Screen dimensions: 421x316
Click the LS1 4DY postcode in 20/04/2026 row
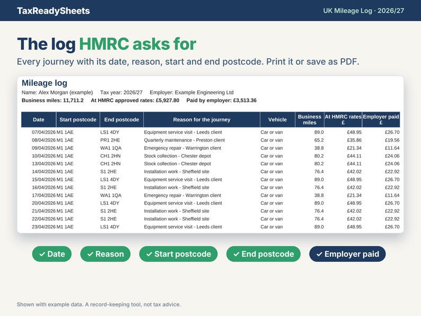coord(110,203)
